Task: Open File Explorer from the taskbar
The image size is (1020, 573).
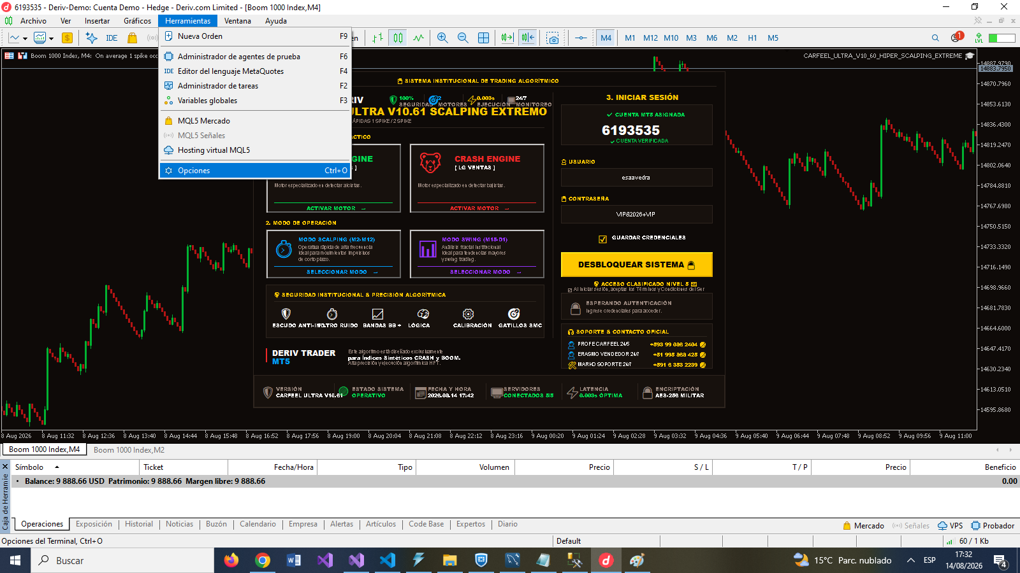Action: tap(450, 560)
